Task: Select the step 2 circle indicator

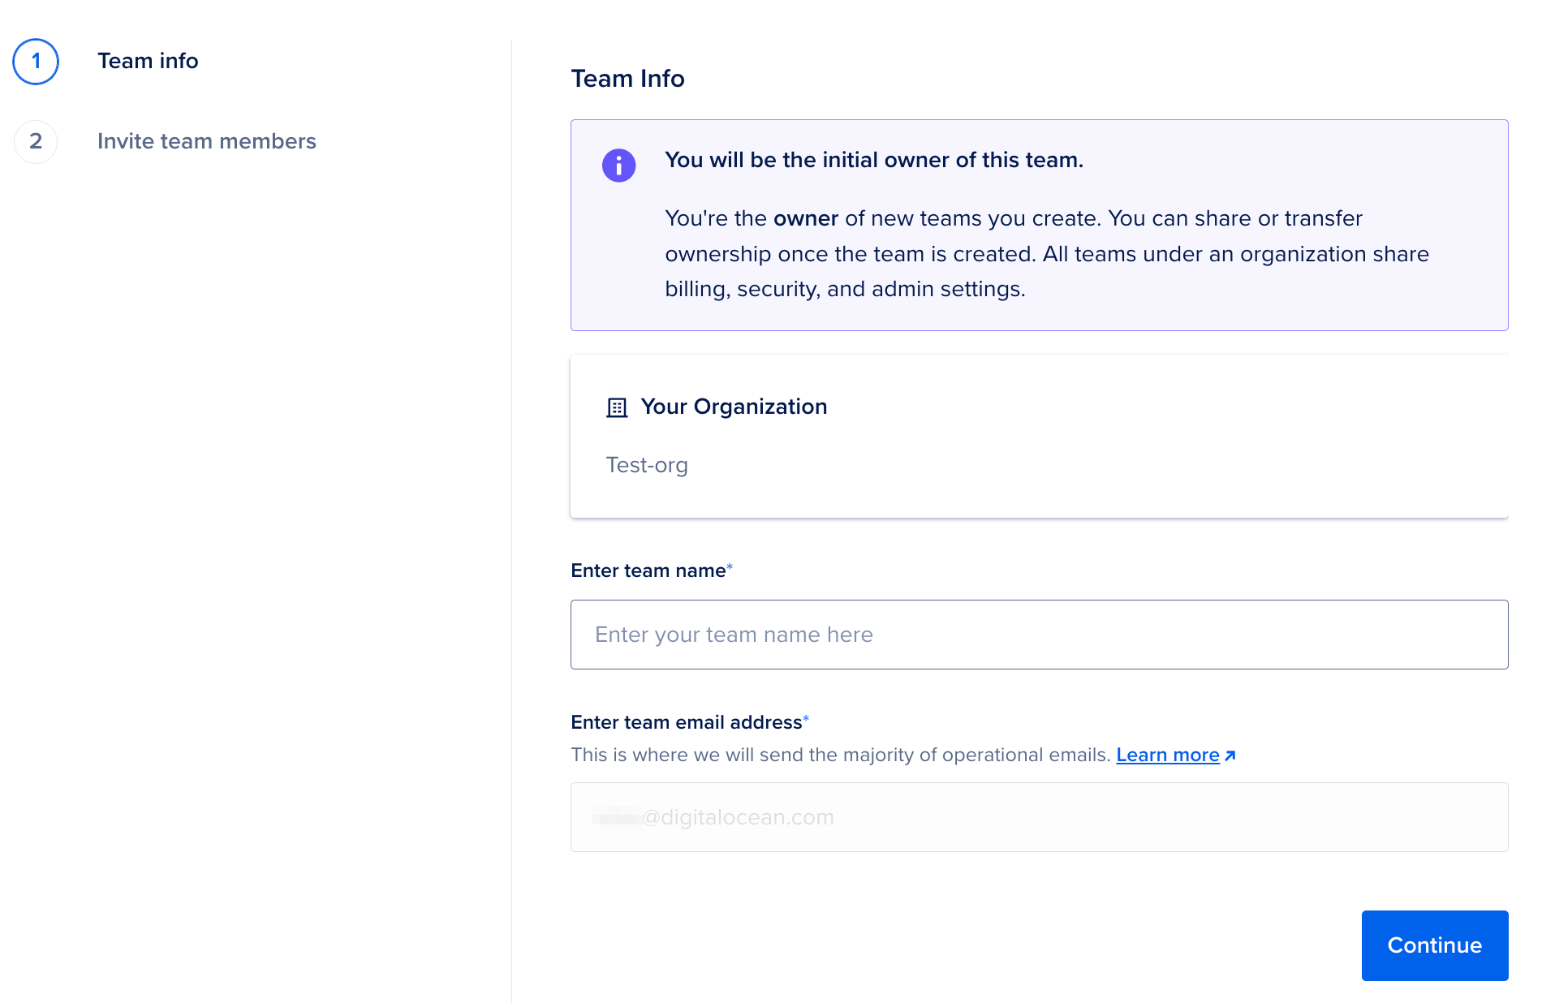Action: click(36, 142)
